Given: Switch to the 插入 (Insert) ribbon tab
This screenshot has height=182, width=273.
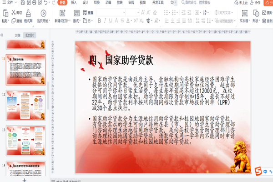Looking at the screenshot, I should [74, 3].
